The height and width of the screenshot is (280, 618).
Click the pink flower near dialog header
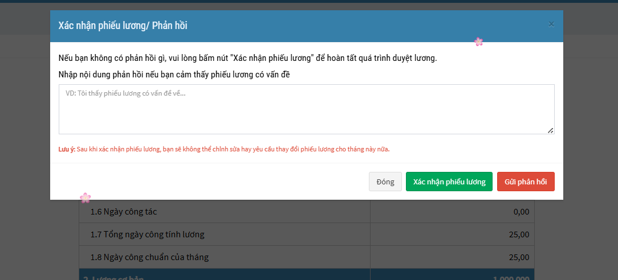pyautogui.click(x=478, y=42)
